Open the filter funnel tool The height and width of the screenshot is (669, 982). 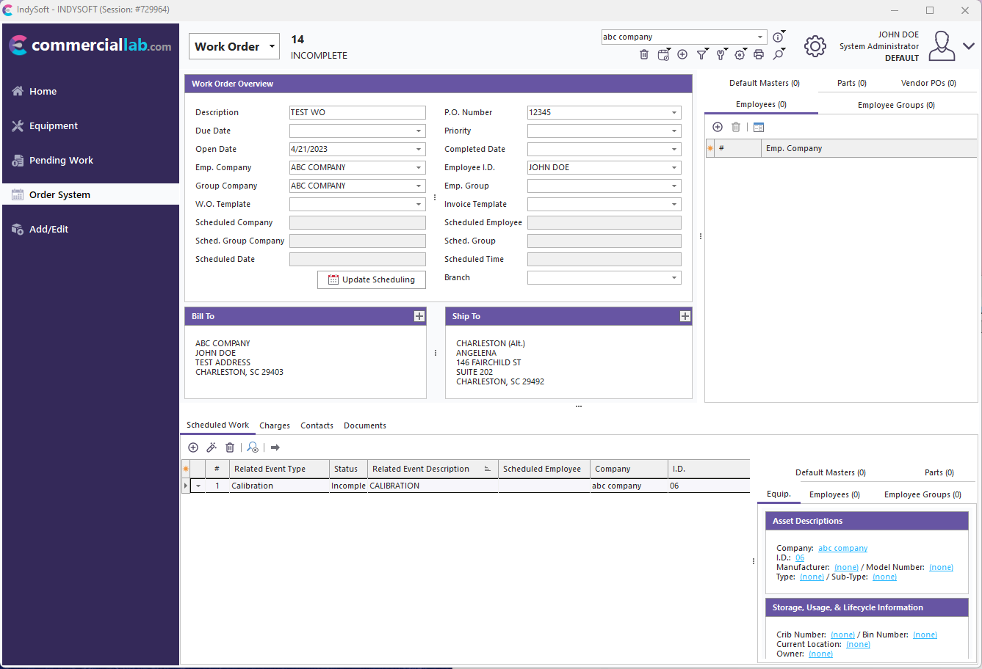[x=701, y=54]
